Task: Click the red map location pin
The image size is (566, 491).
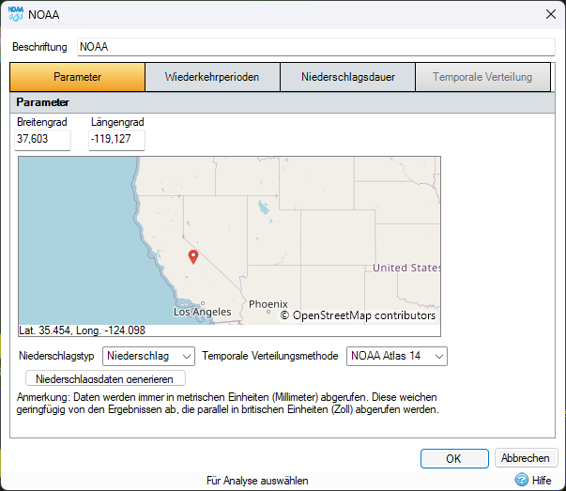Action: 193,256
